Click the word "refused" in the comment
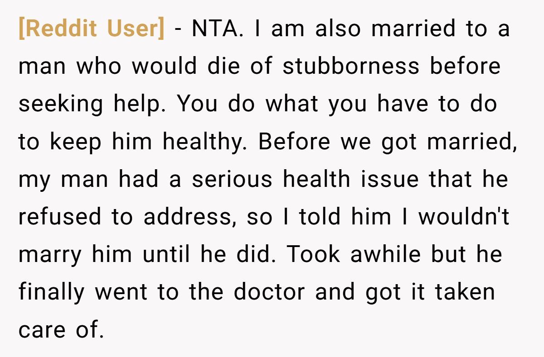Image resolution: width=544 pixels, height=357 pixels. click(x=60, y=217)
